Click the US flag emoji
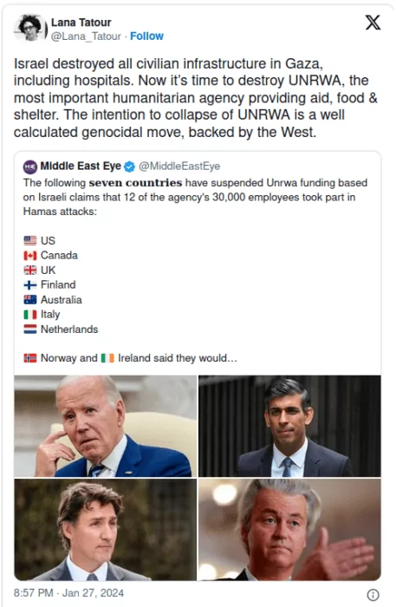The width and height of the screenshot is (396, 607). click(x=30, y=241)
